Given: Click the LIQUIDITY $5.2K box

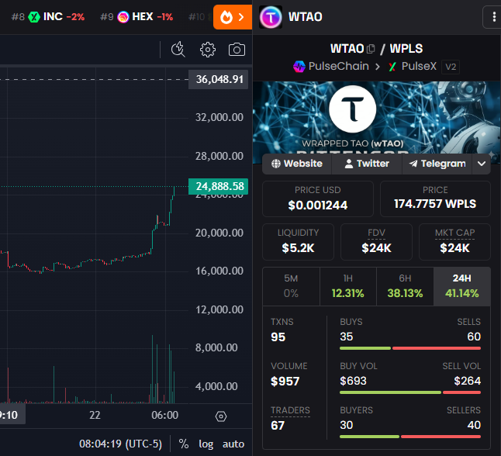Looking at the screenshot, I should tap(298, 242).
